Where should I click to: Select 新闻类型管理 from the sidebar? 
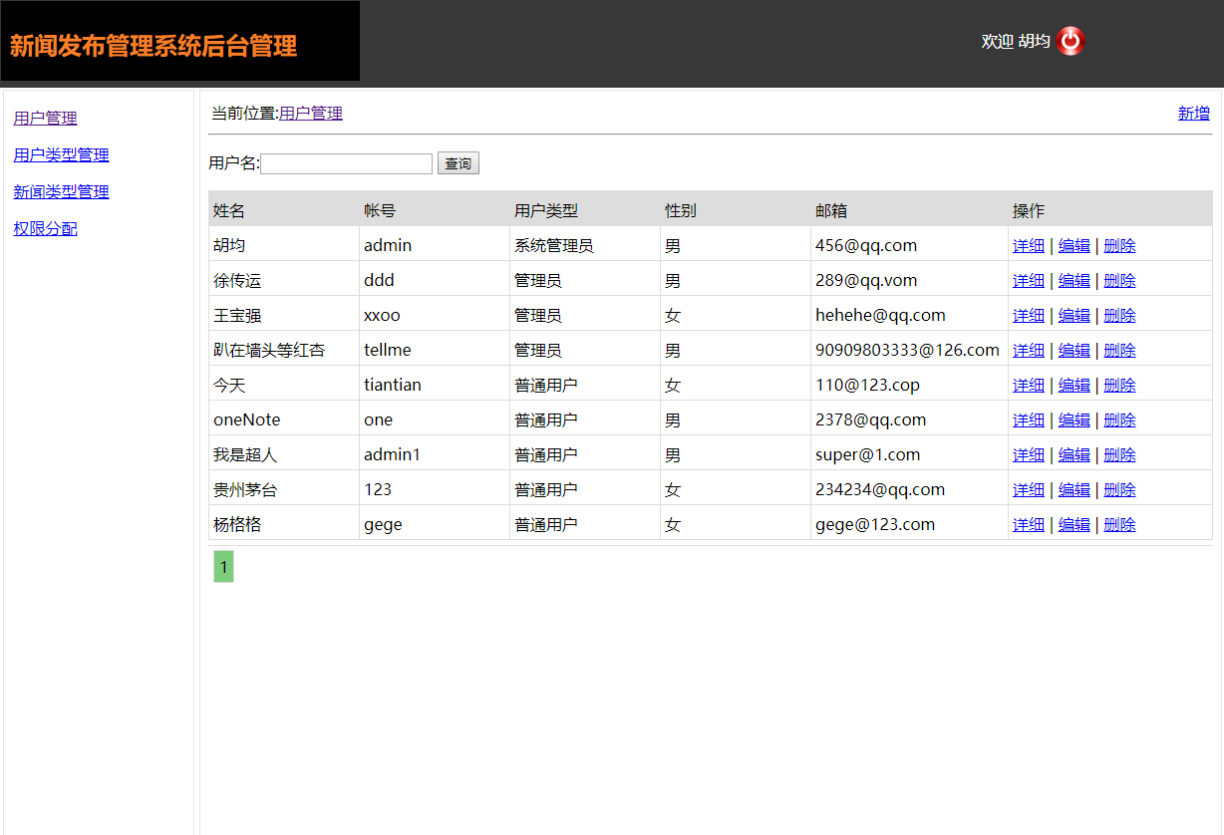coord(61,191)
